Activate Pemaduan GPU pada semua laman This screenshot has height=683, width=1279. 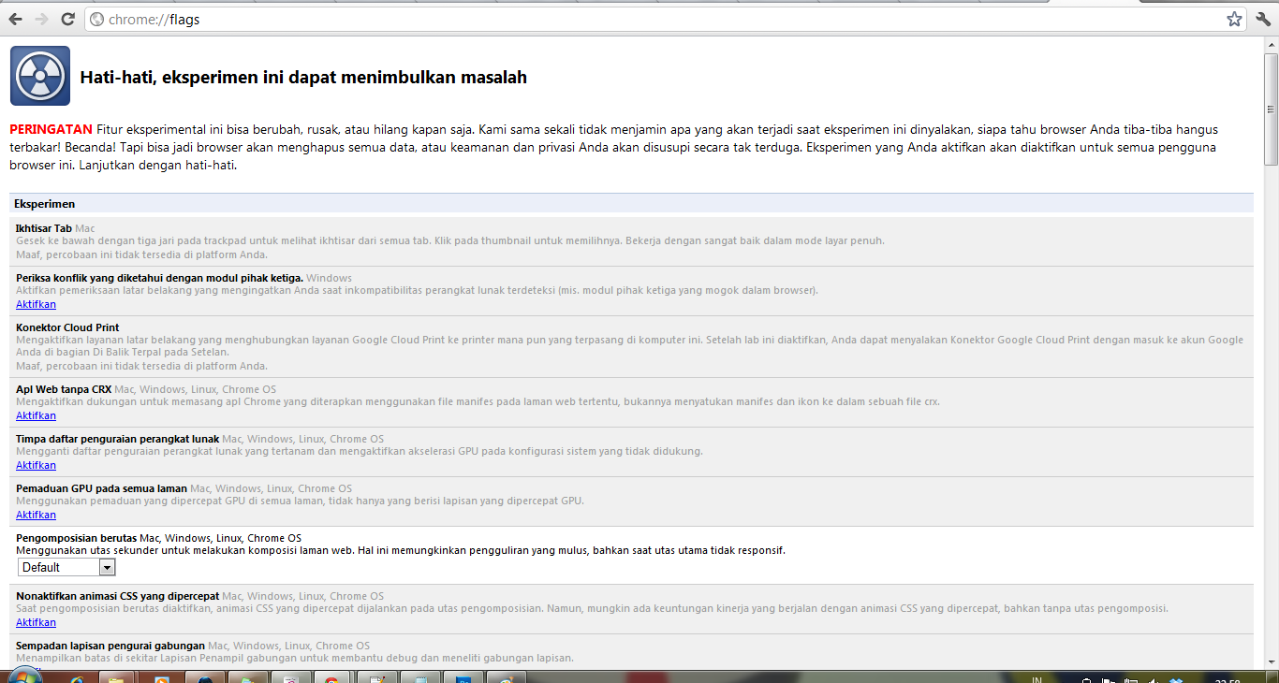36,515
